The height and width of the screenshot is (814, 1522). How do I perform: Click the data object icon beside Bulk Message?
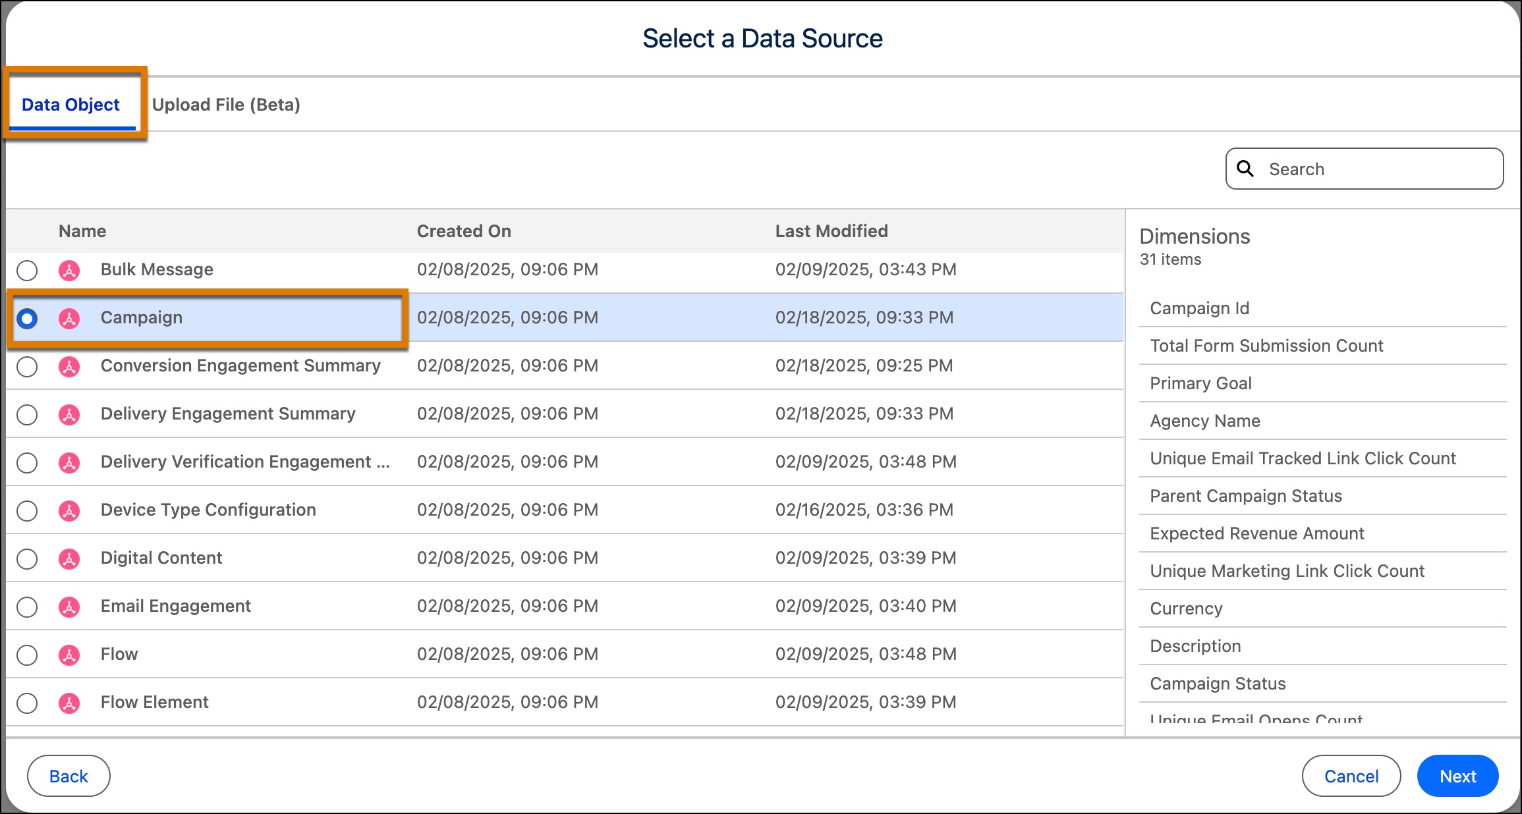point(69,270)
